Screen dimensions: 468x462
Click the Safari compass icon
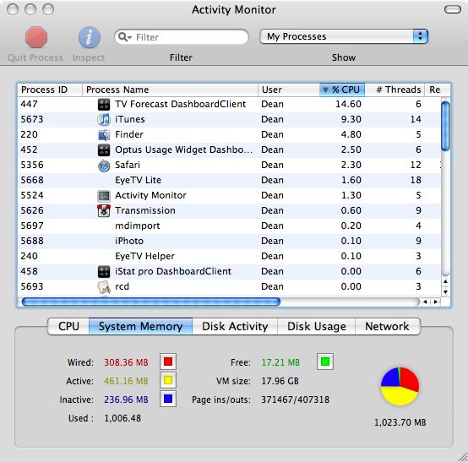[104, 166]
